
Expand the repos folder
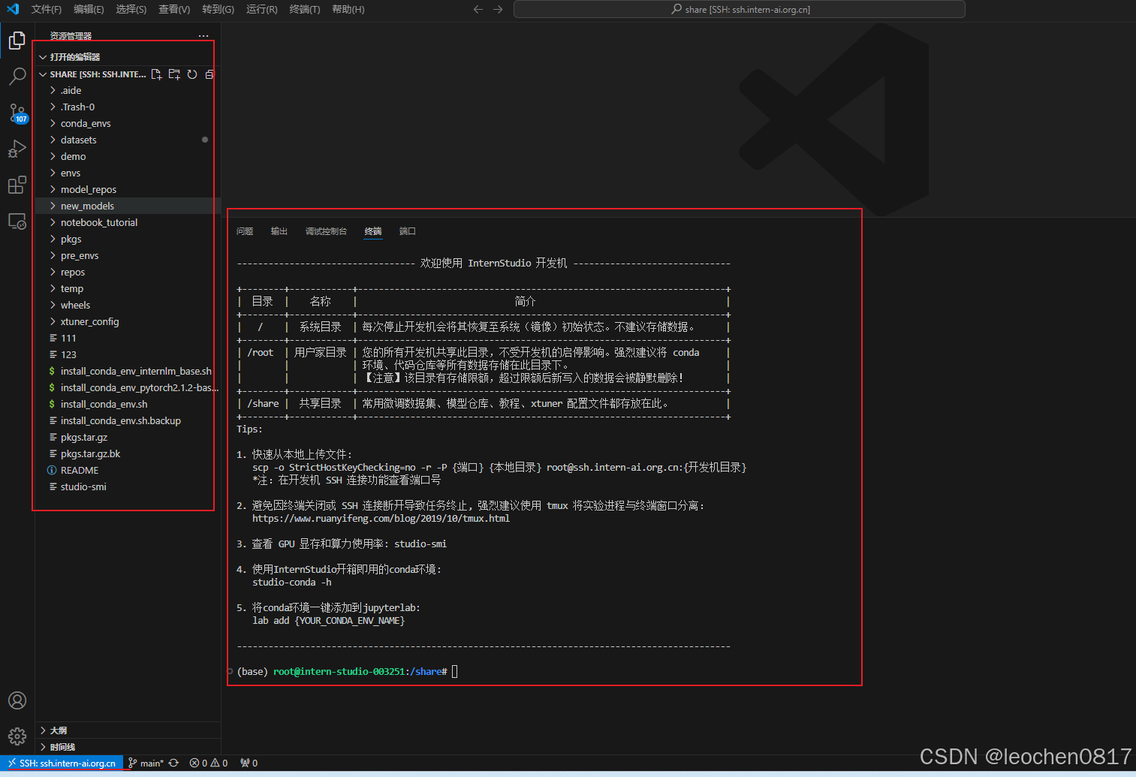point(128,272)
